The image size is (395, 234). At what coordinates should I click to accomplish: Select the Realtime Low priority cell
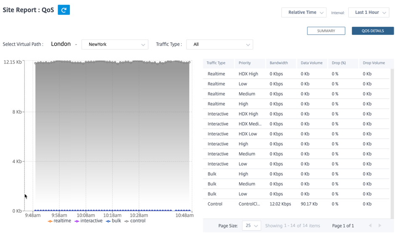tap(243, 84)
